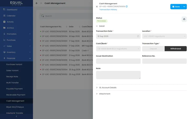Select the Deposit transaction type
The image size is (190, 119).
point(153,49)
